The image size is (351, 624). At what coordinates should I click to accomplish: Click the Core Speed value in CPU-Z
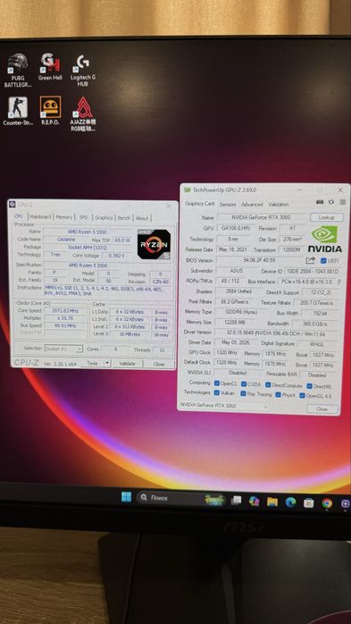pos(65,312)
